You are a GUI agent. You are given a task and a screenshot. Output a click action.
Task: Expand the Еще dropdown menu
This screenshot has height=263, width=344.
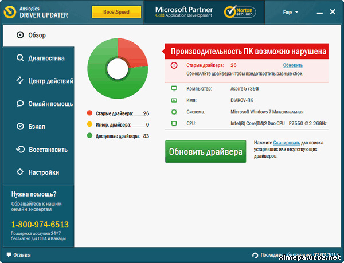[292, 11]
